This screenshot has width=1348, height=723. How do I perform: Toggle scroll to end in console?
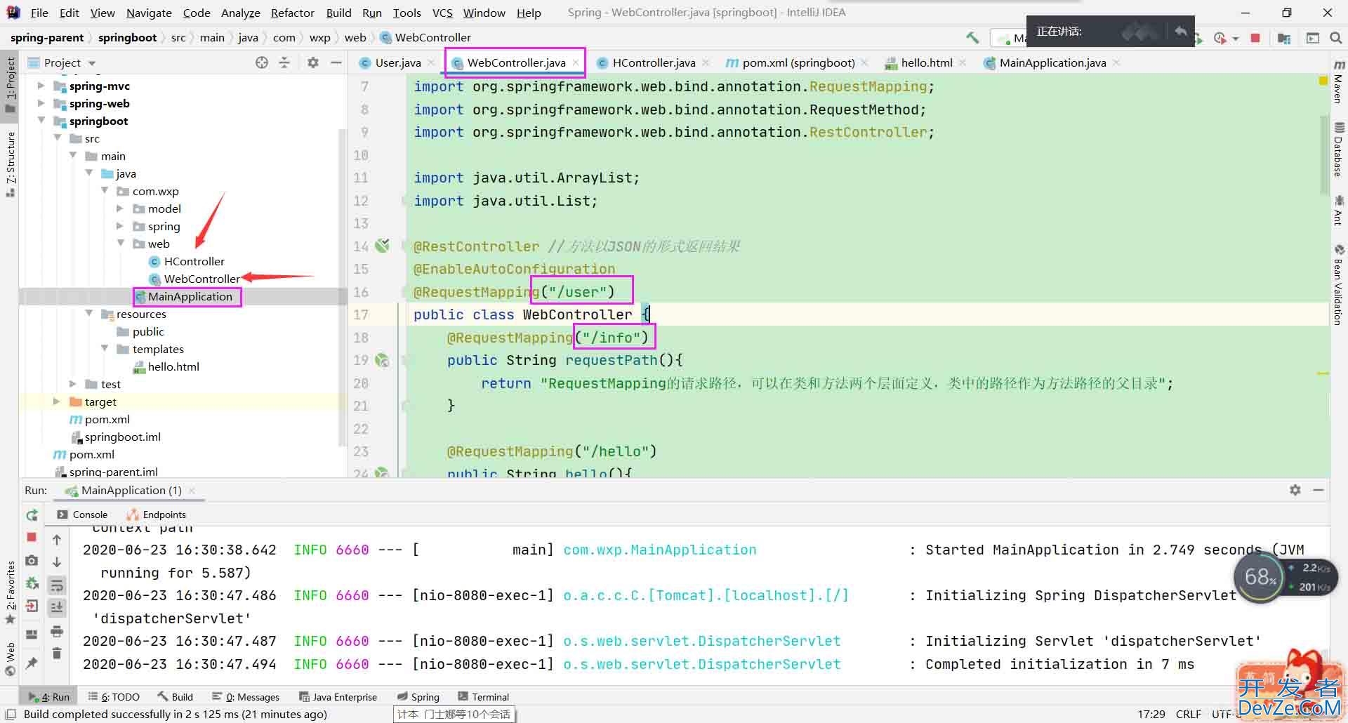[x=57, y=607]
